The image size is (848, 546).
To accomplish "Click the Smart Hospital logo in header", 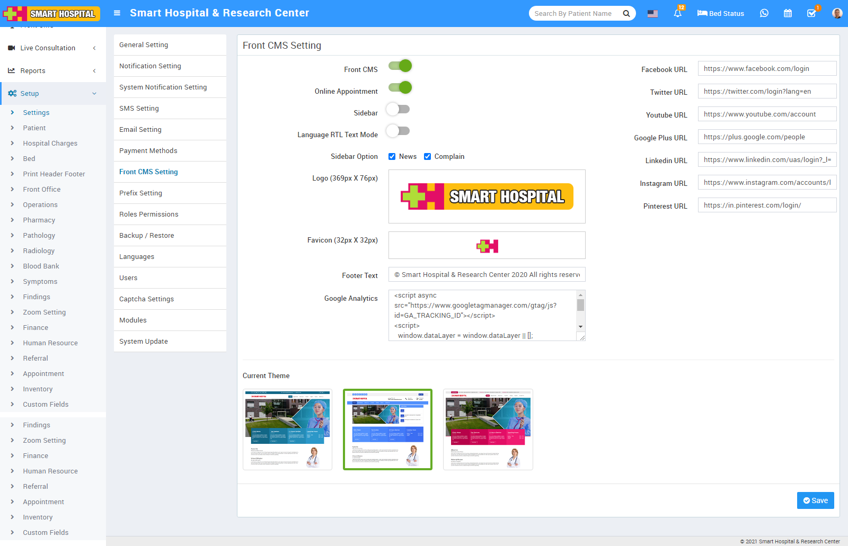I will tap(52, 13).
